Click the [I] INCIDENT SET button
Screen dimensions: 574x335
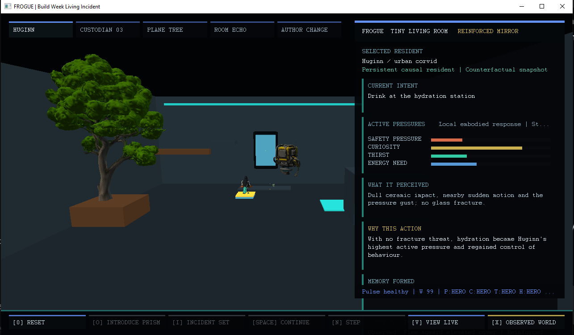click(x=207, y=322)
